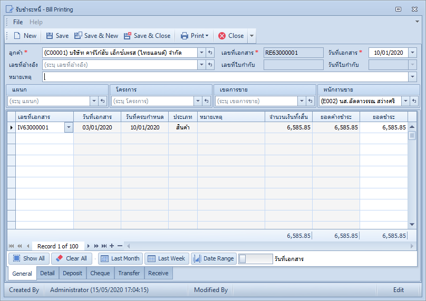Open the เขตการขาย sales area dropdown

[x=302, y=101]
